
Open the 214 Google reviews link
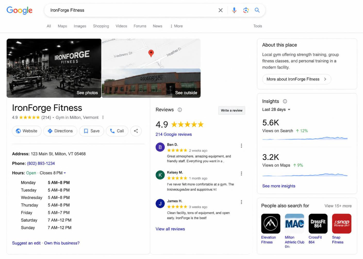tap(174, 134)
